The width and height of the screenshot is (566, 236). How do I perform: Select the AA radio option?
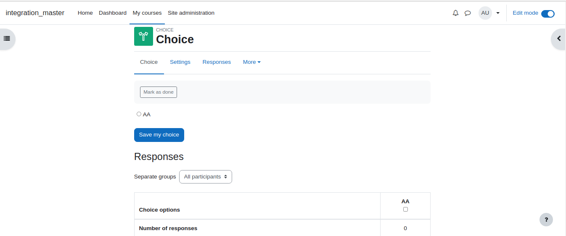pyautogui.click(x=139, y=114)
